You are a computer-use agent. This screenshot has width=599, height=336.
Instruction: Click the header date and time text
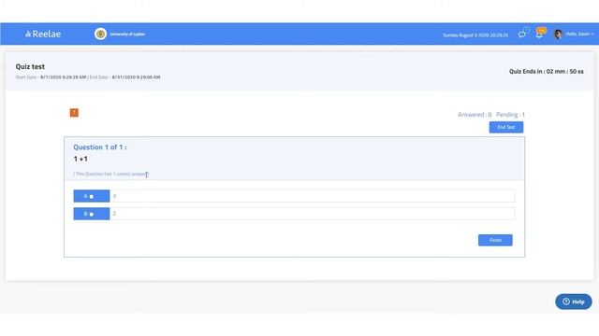[475, 35]
